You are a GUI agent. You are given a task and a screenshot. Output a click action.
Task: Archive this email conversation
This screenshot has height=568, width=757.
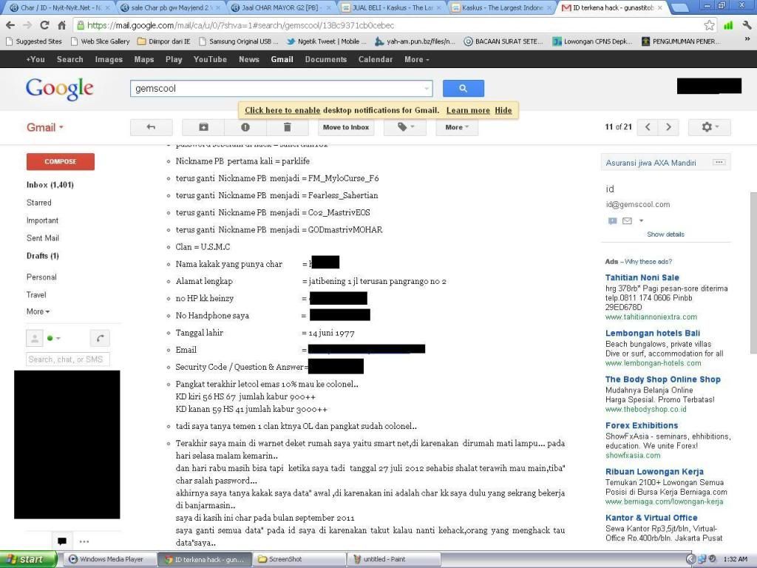(203, 127)
